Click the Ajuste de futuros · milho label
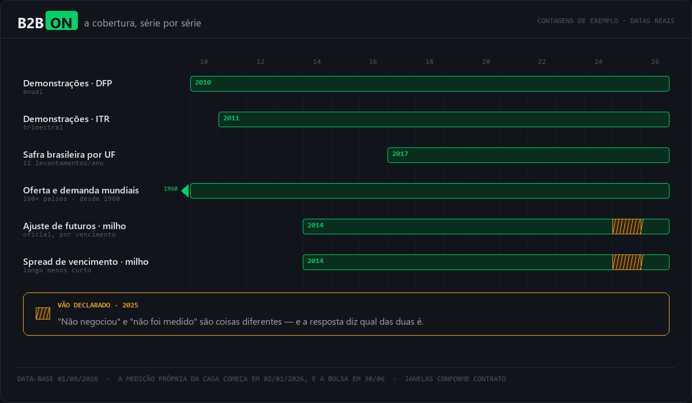 pyautogui.click(x=74, y=226)
